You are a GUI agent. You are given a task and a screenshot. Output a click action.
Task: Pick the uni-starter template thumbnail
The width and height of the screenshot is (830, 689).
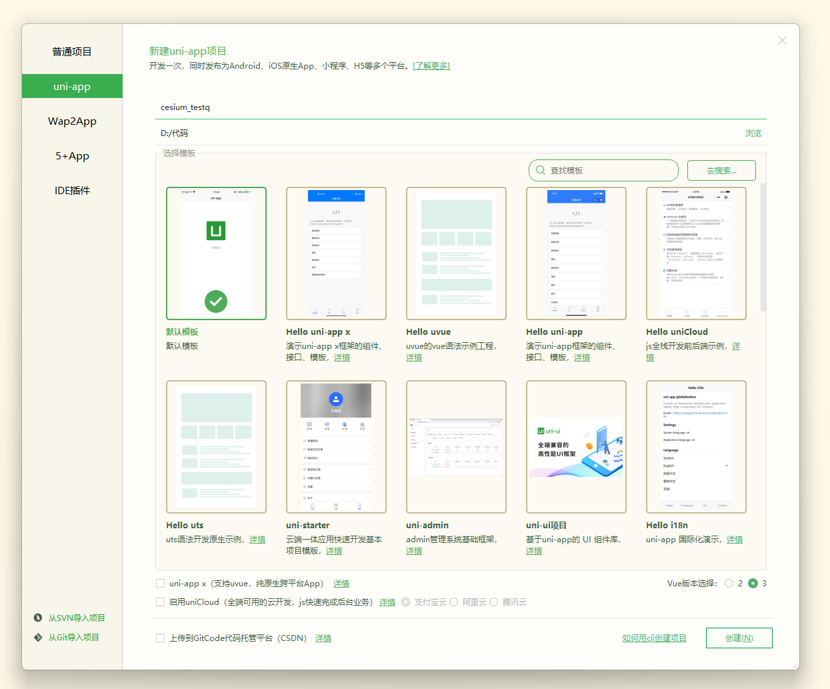(336, 447)
